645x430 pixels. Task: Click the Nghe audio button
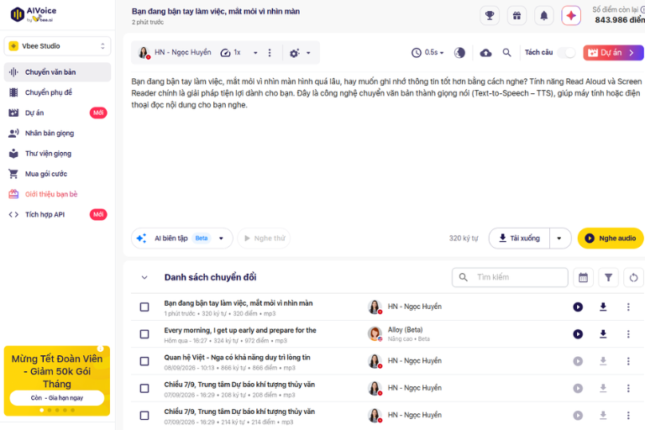pyautogui.click(x=611, y=239)
